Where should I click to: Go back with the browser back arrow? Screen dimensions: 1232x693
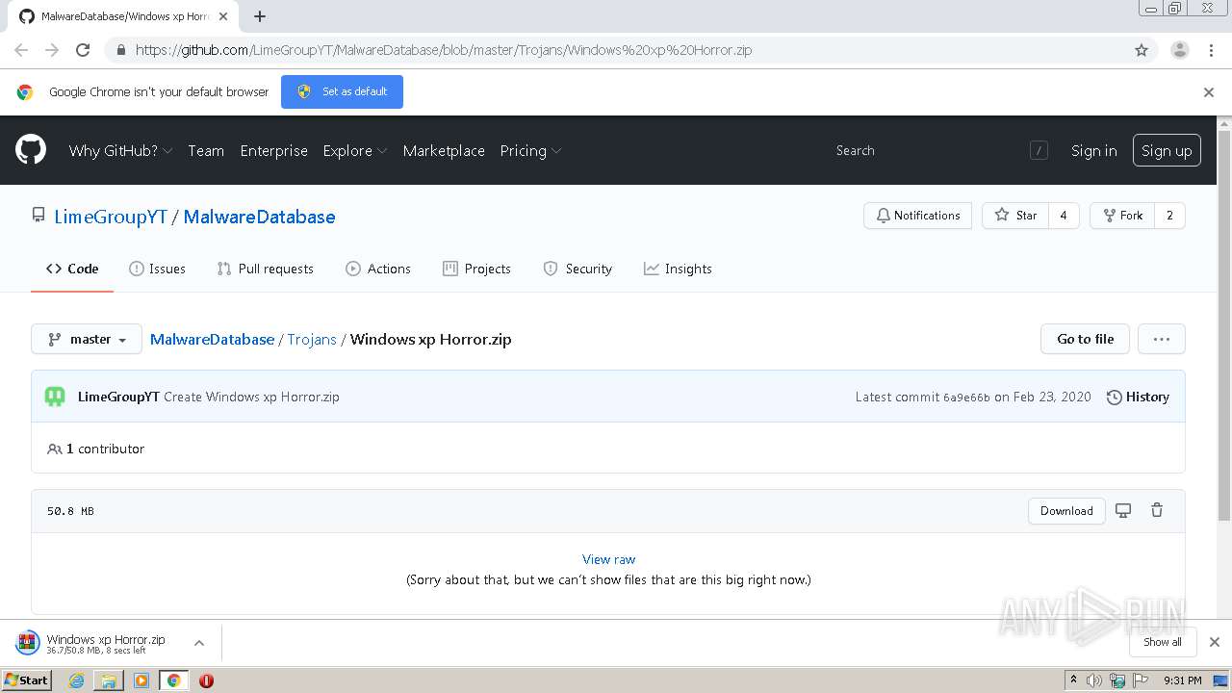click(x=21, y=50)
